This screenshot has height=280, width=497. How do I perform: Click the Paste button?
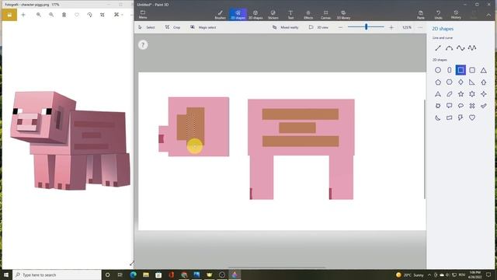pyautogui.click(x=421, y=15)
